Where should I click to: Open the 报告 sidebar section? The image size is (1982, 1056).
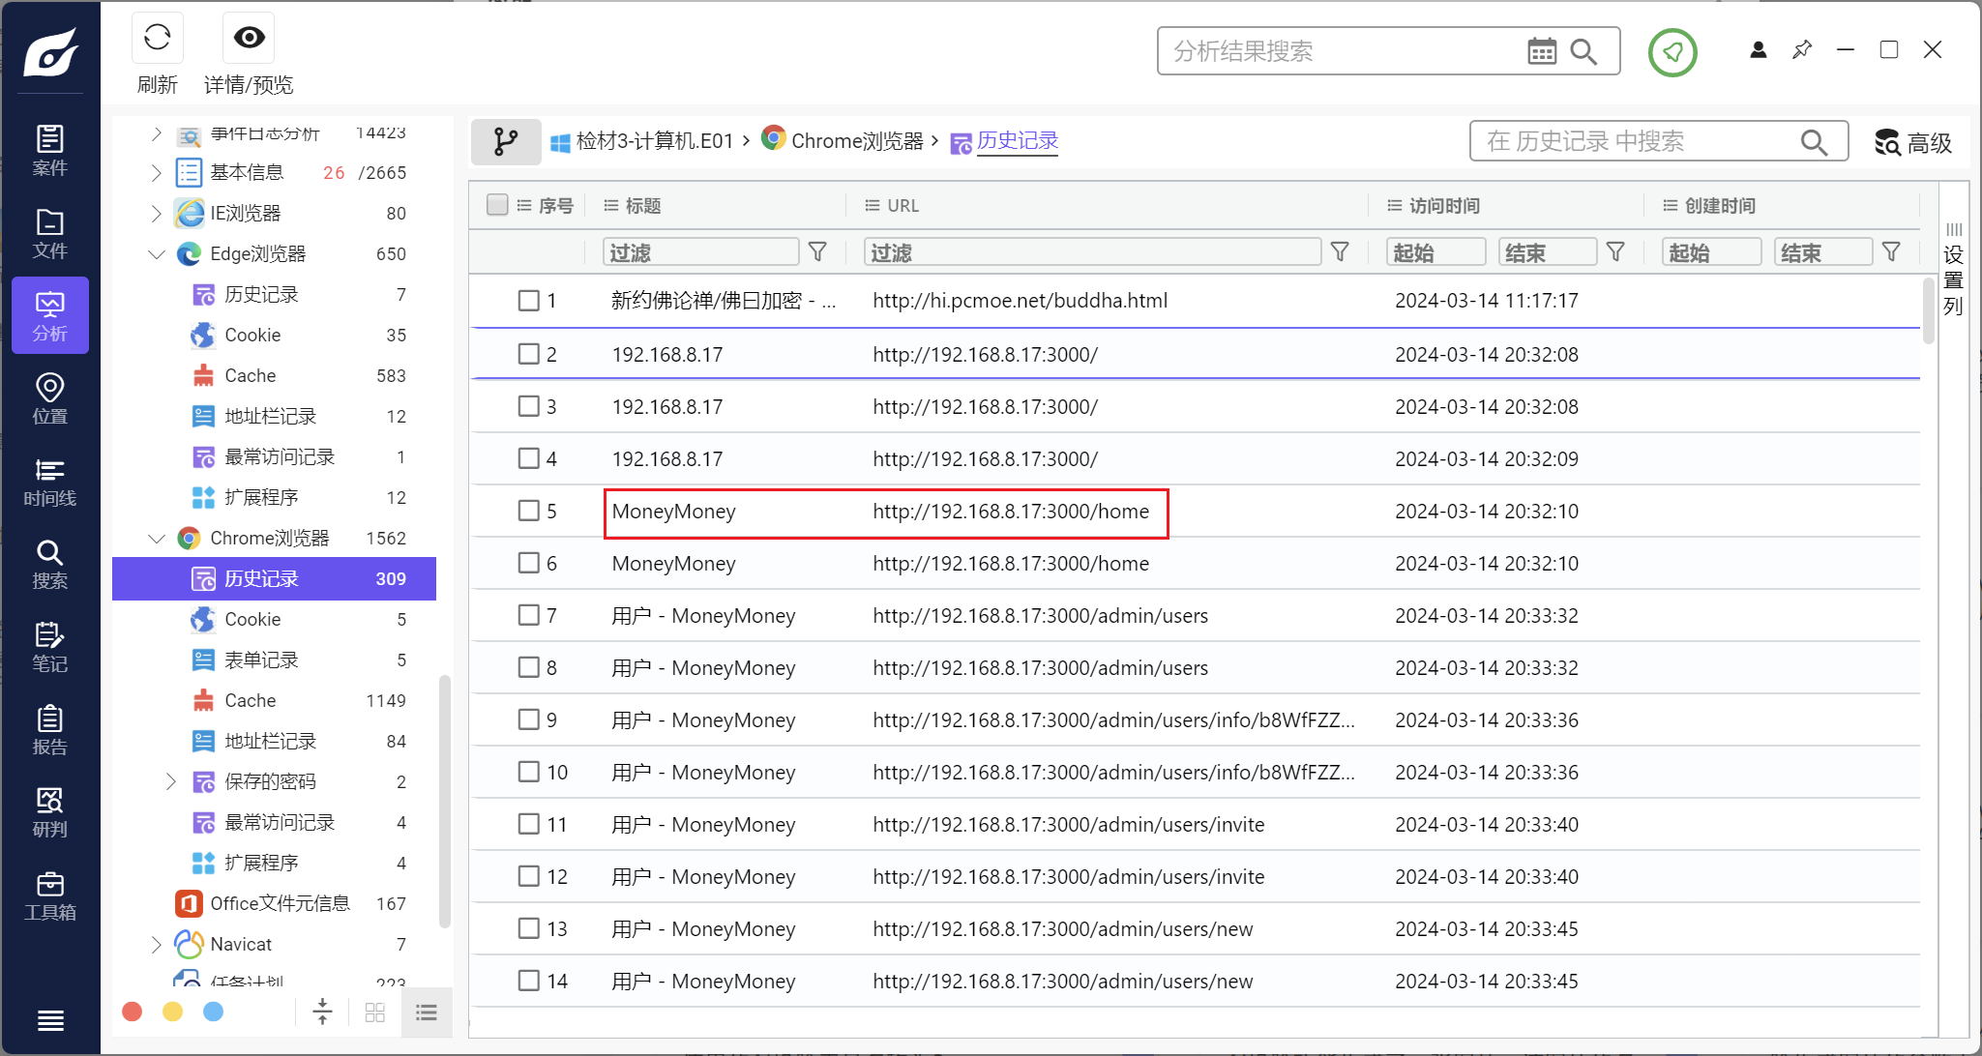(x=50, y=730)
